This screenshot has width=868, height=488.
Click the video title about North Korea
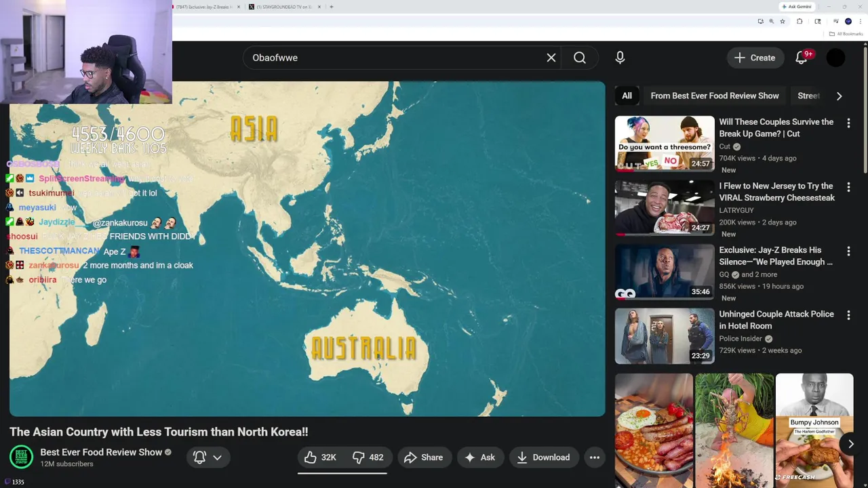(159, 432)
